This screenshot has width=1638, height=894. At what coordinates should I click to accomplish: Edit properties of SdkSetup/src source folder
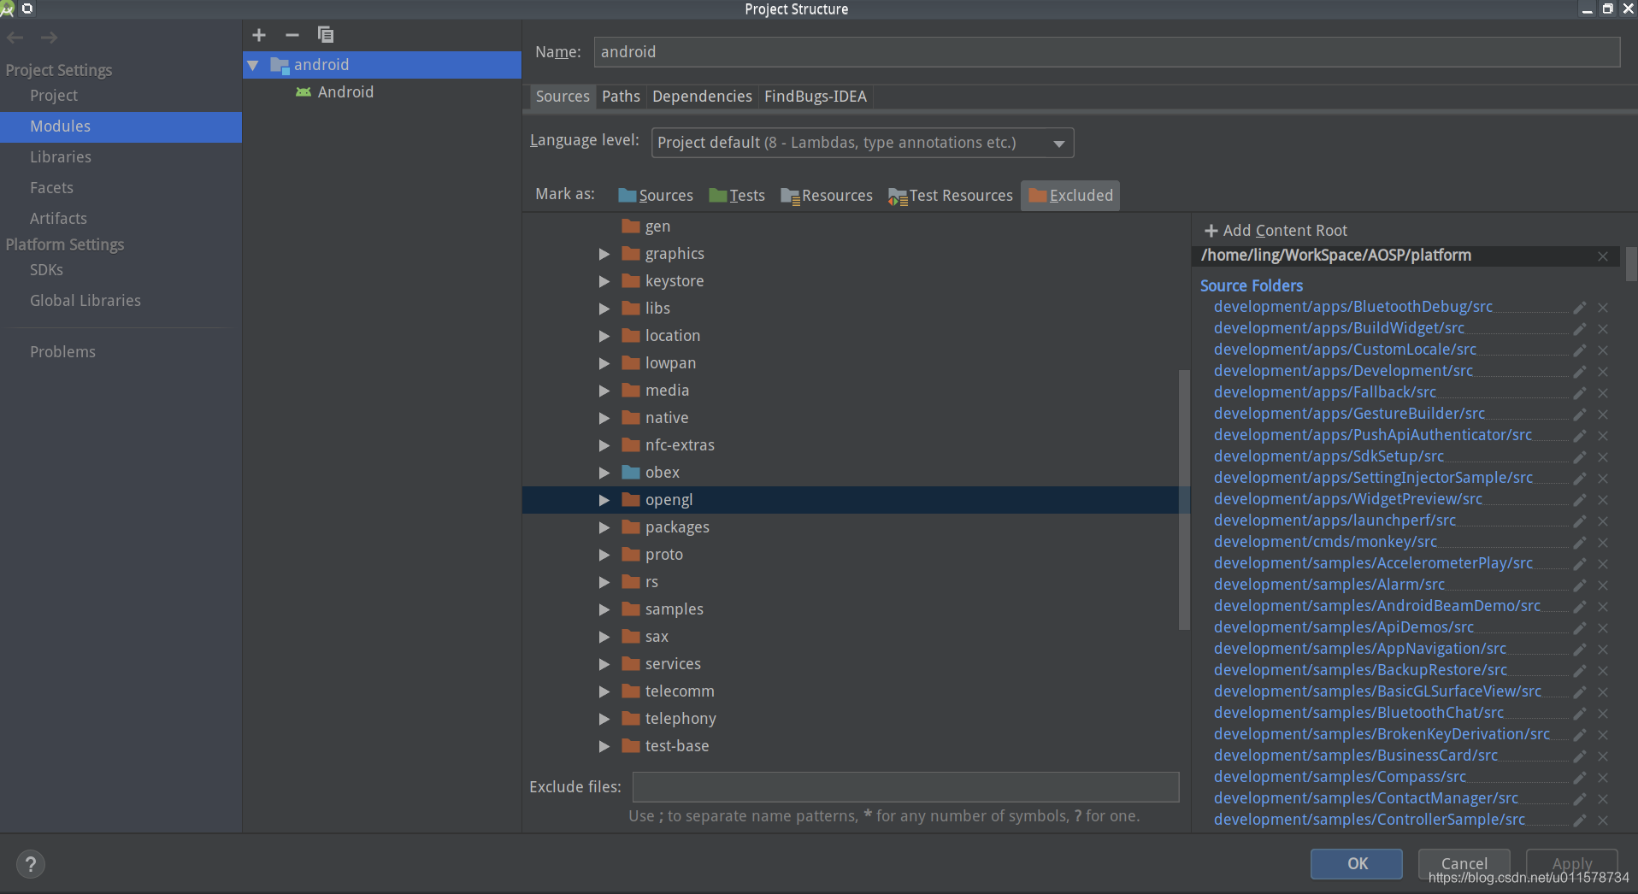tap(1580, 457)
